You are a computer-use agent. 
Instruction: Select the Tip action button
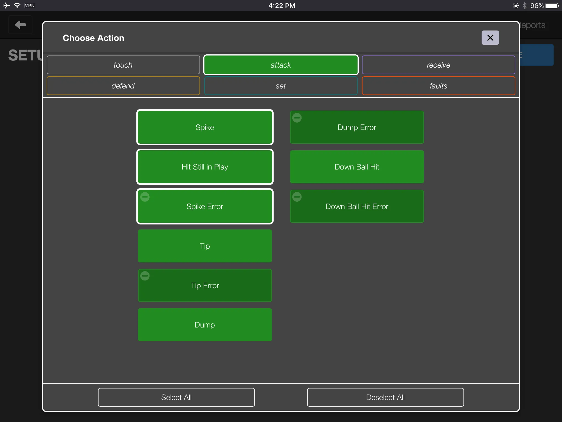click(204, 246)
